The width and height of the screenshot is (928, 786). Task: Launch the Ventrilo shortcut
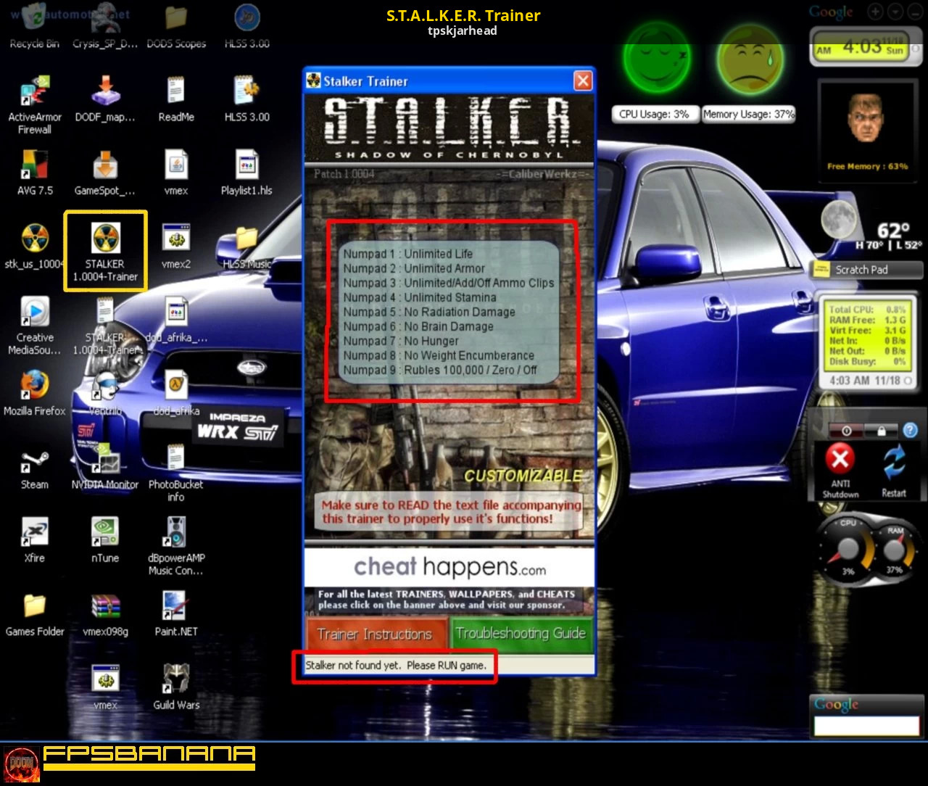105,393
